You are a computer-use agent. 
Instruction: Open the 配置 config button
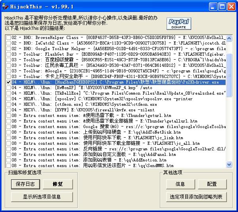point(212,184)
